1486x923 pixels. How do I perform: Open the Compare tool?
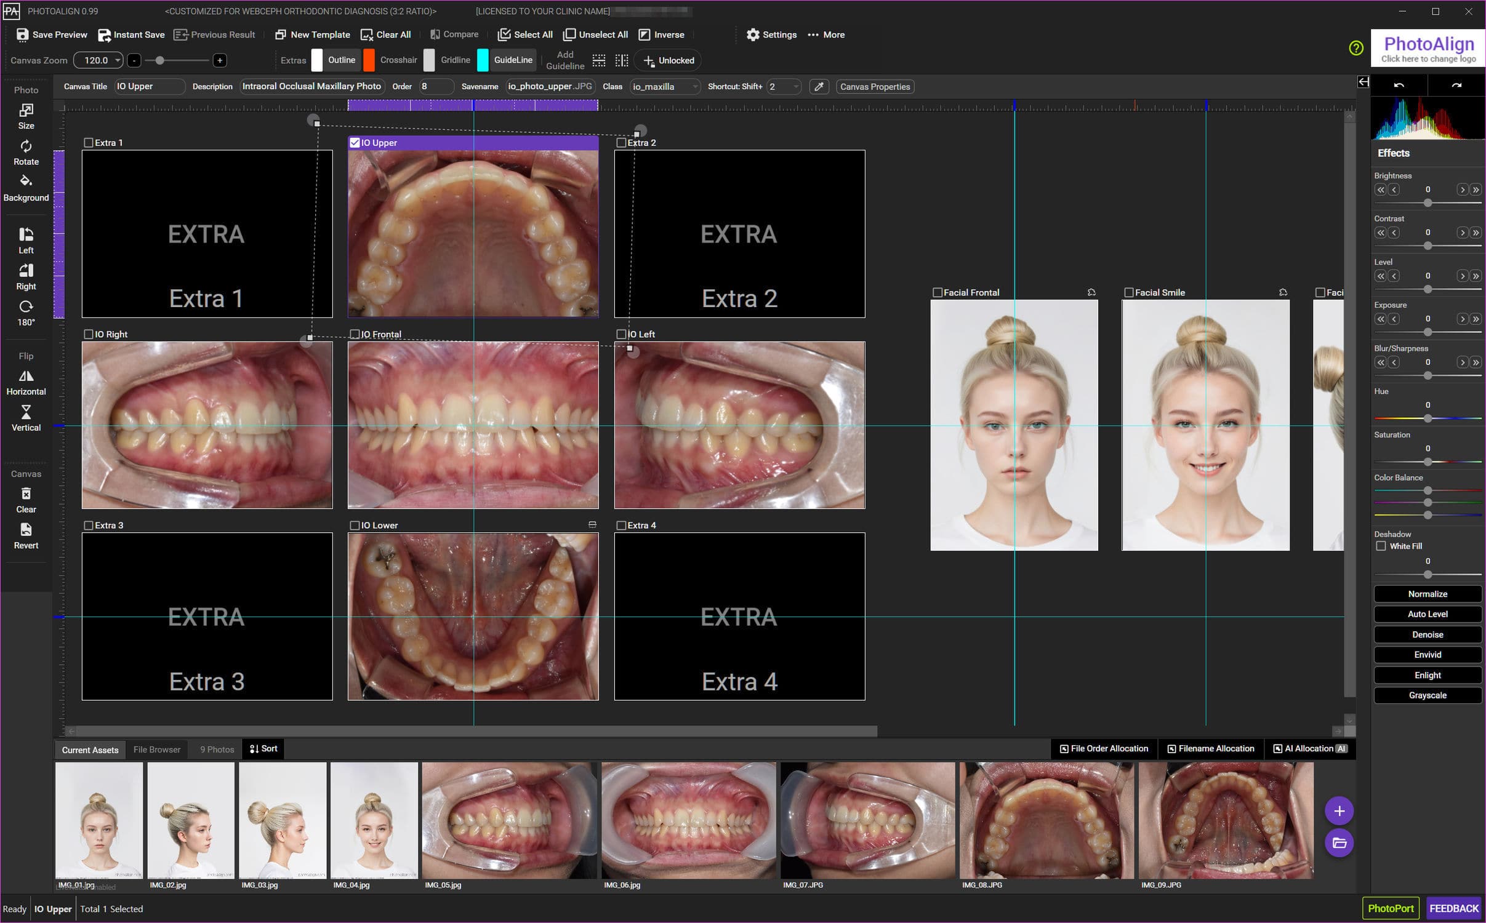coord(436,34)
